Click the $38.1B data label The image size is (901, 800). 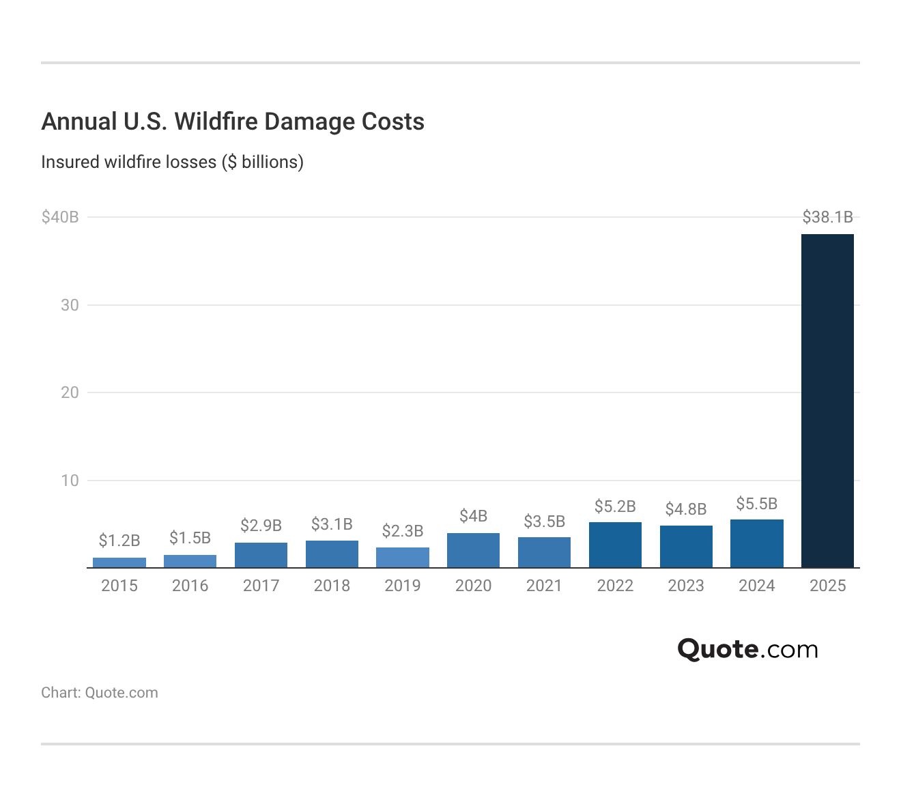(828, 217)
